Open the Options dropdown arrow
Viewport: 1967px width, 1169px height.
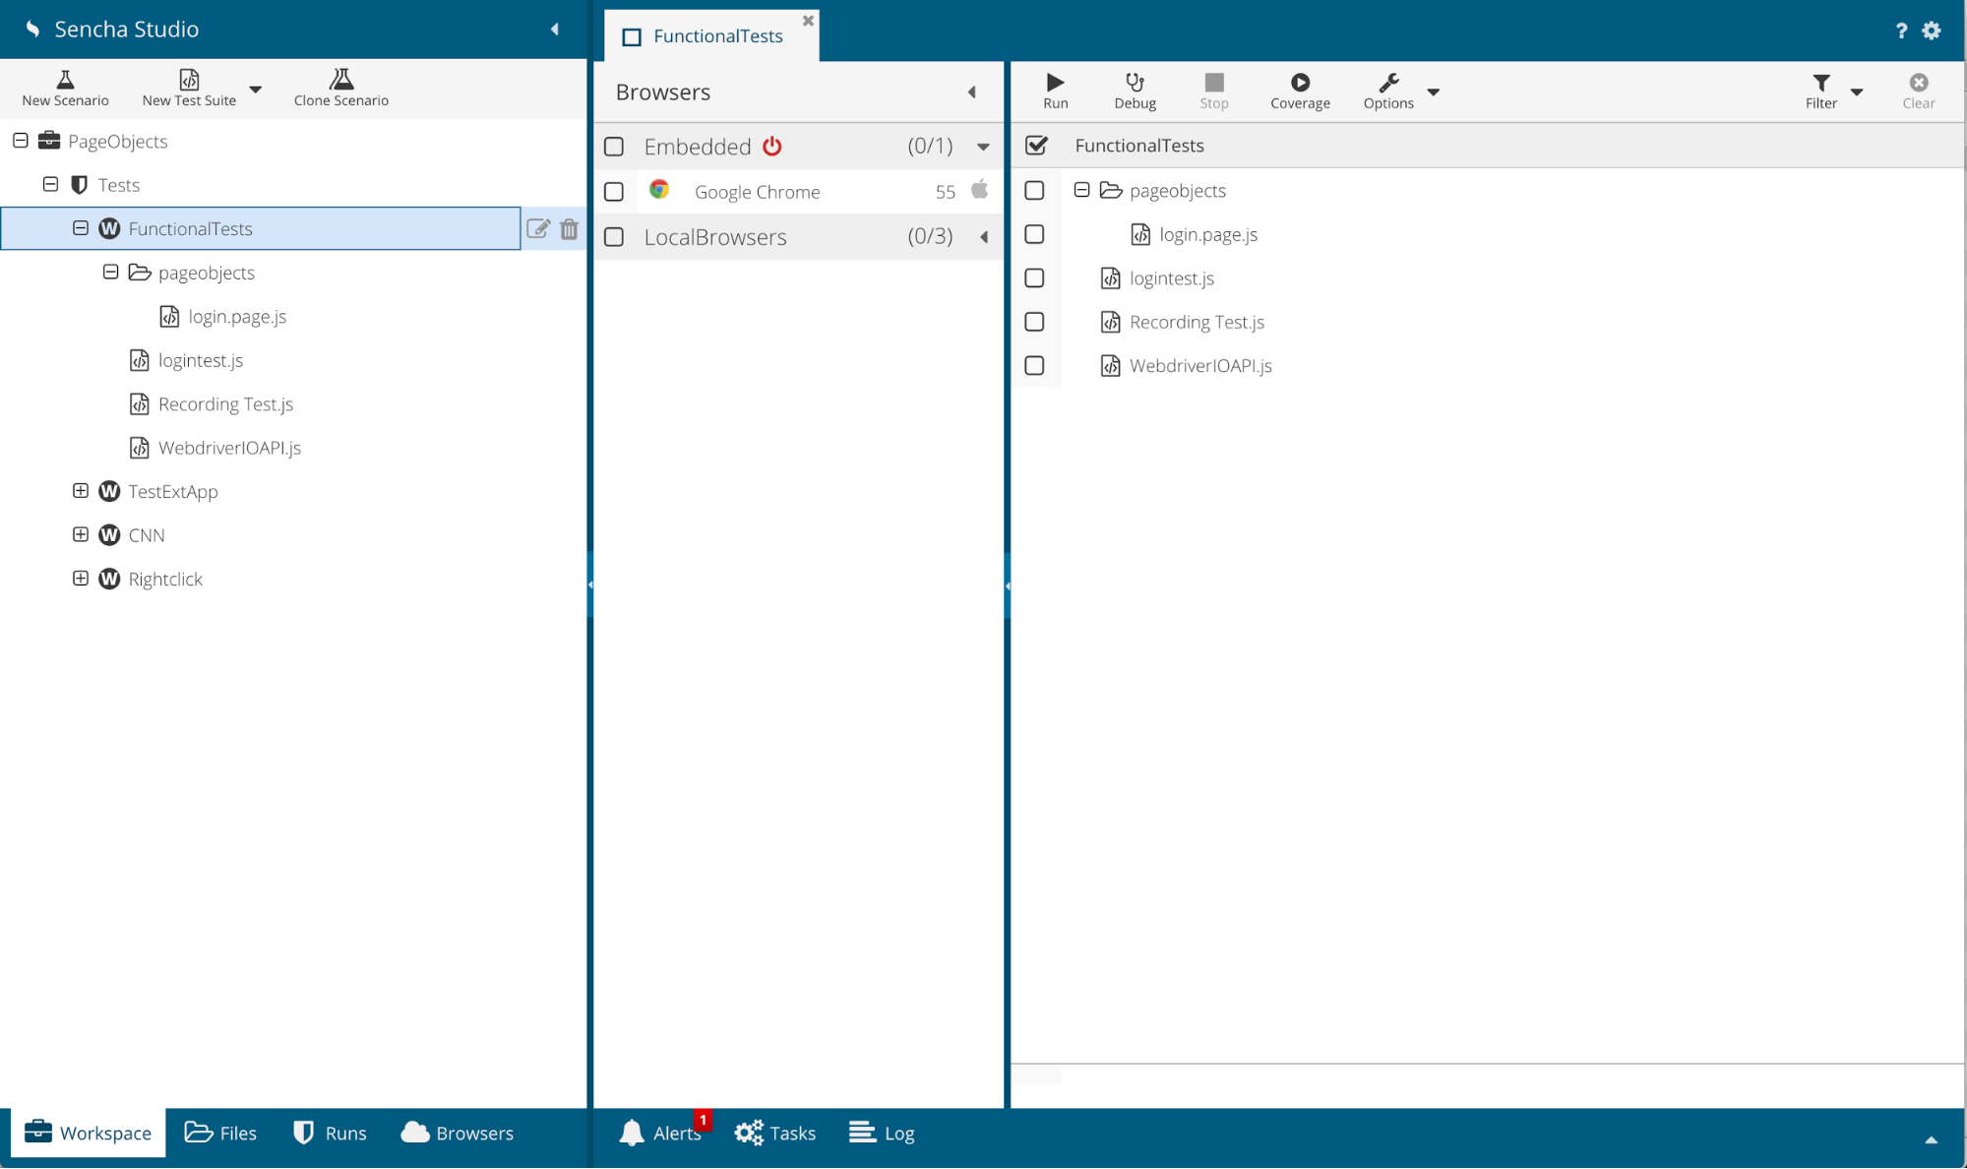1434,92
